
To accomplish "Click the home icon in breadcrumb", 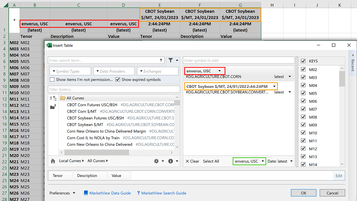I will (x=53, y=161).
